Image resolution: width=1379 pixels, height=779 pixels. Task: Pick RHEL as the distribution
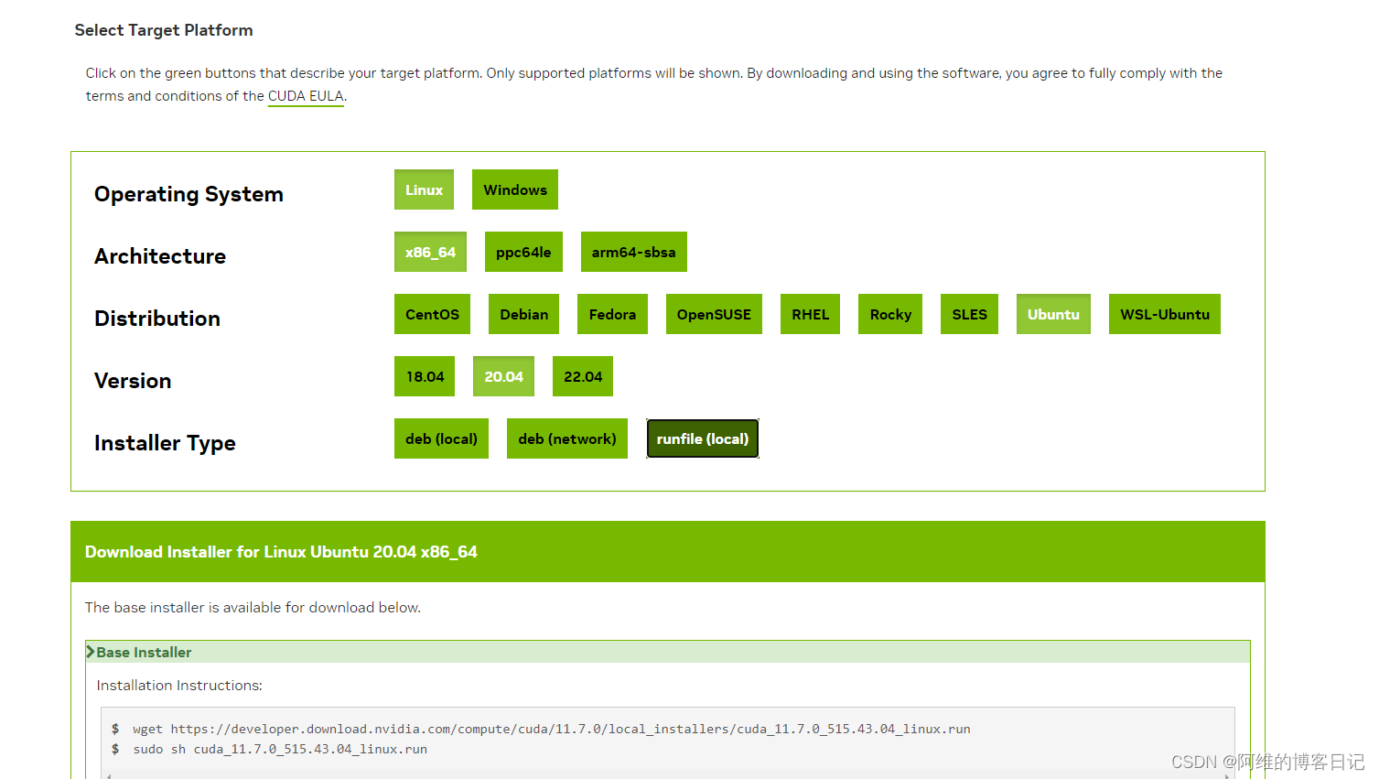tap(810, 314)
